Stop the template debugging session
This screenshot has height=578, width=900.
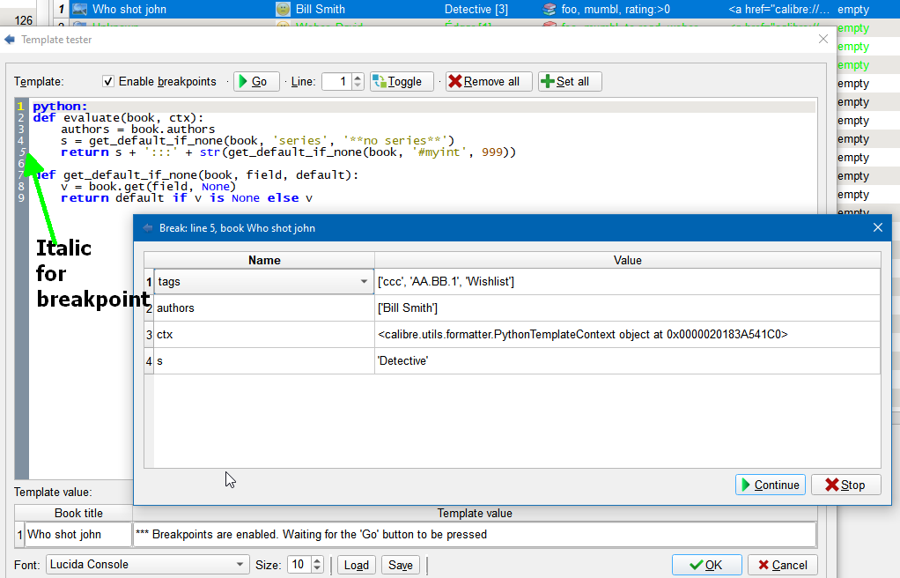pyautogui.click(x=845, y=485)
